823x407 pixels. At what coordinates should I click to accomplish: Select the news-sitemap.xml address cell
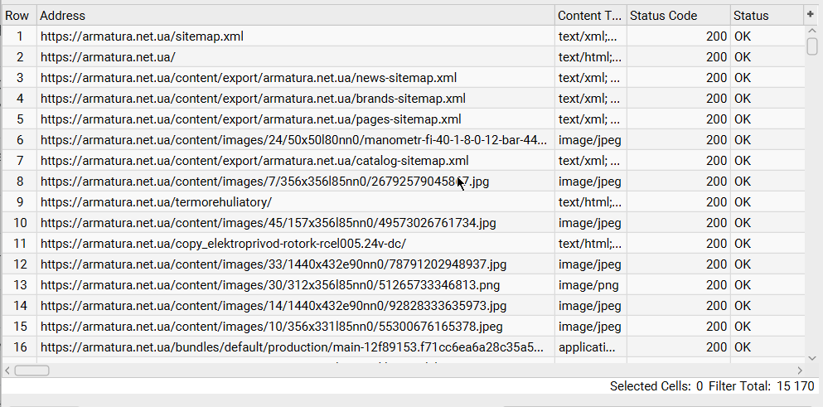tap(249, 78)
